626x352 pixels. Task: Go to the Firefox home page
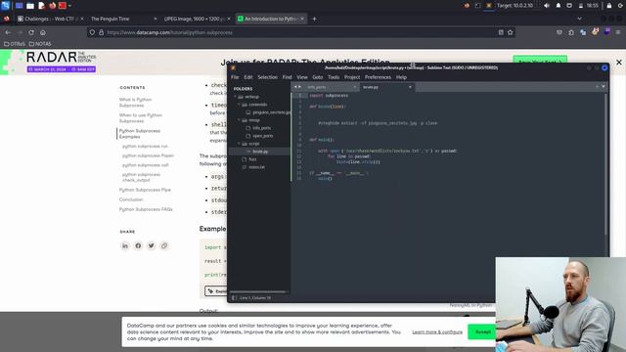coord(43,32)
